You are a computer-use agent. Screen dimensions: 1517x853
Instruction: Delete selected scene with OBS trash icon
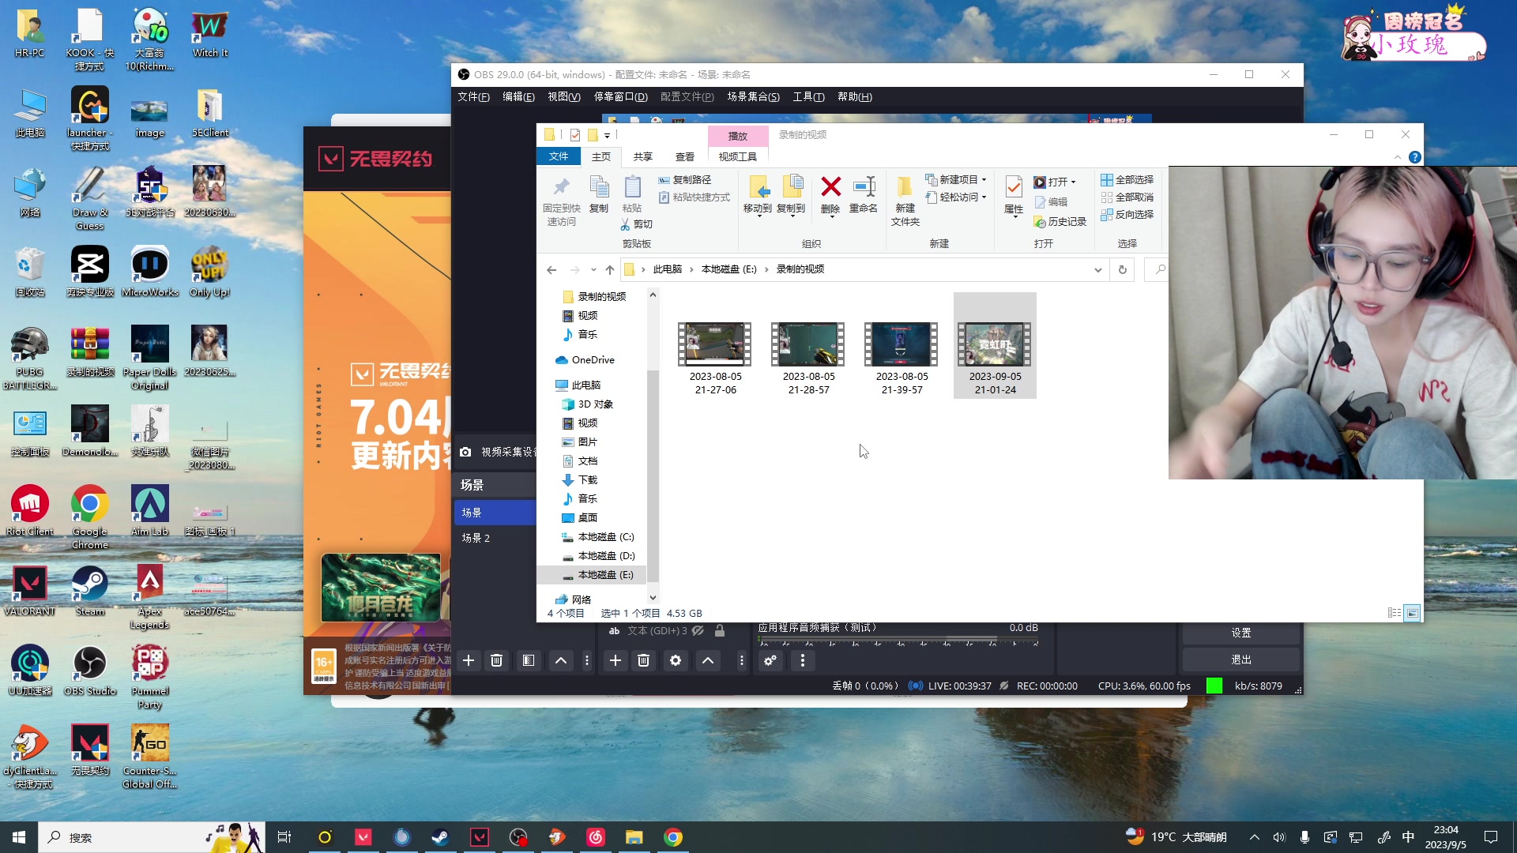[x=497, y=660]
